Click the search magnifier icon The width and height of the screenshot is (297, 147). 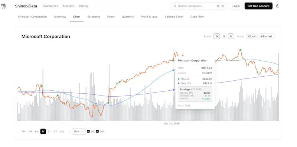[175, 6]
